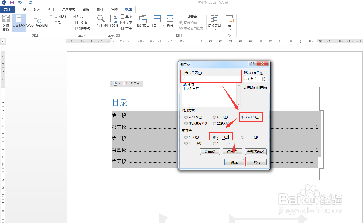This screenshot has height=223, width=363.
Task: Choose multiple pages (多页) zoom
Action: 126,23
